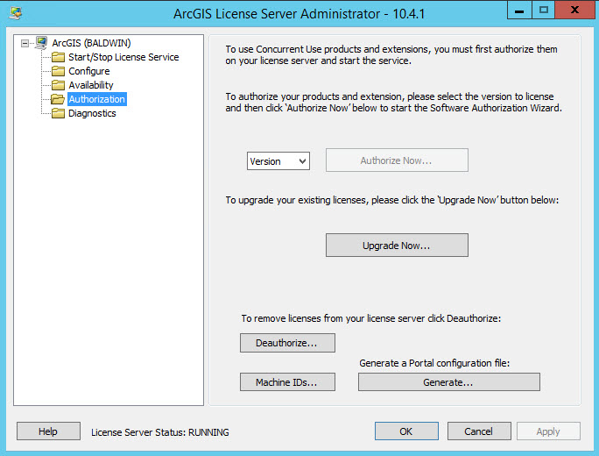This screenshot has width=599, height=456.
Task: Generate a Portal configuration file
Action: pos(448,382)
